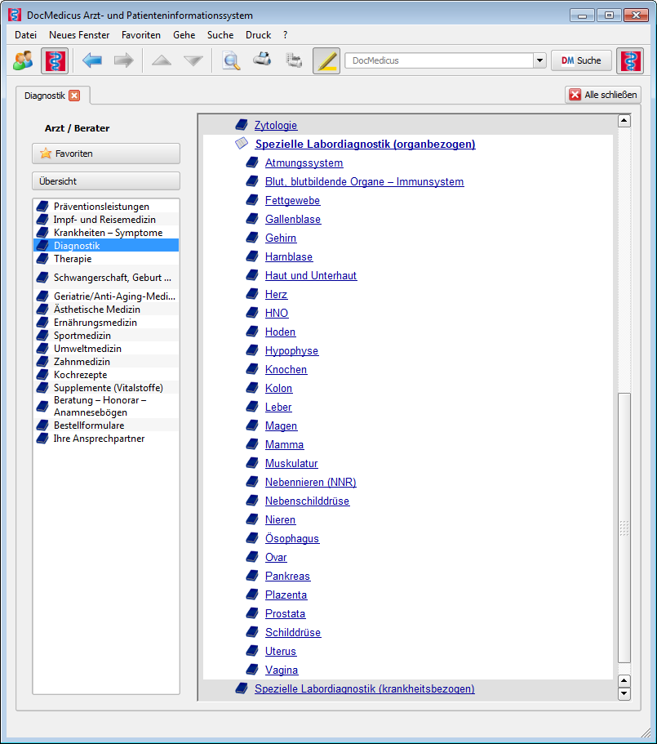Select Krankheiten – Symptome in sidebar

pyautogui.click(x=106, y=233)
